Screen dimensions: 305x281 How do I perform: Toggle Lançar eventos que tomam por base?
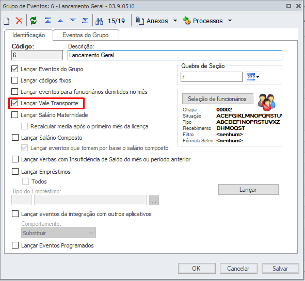click(24, 148)
